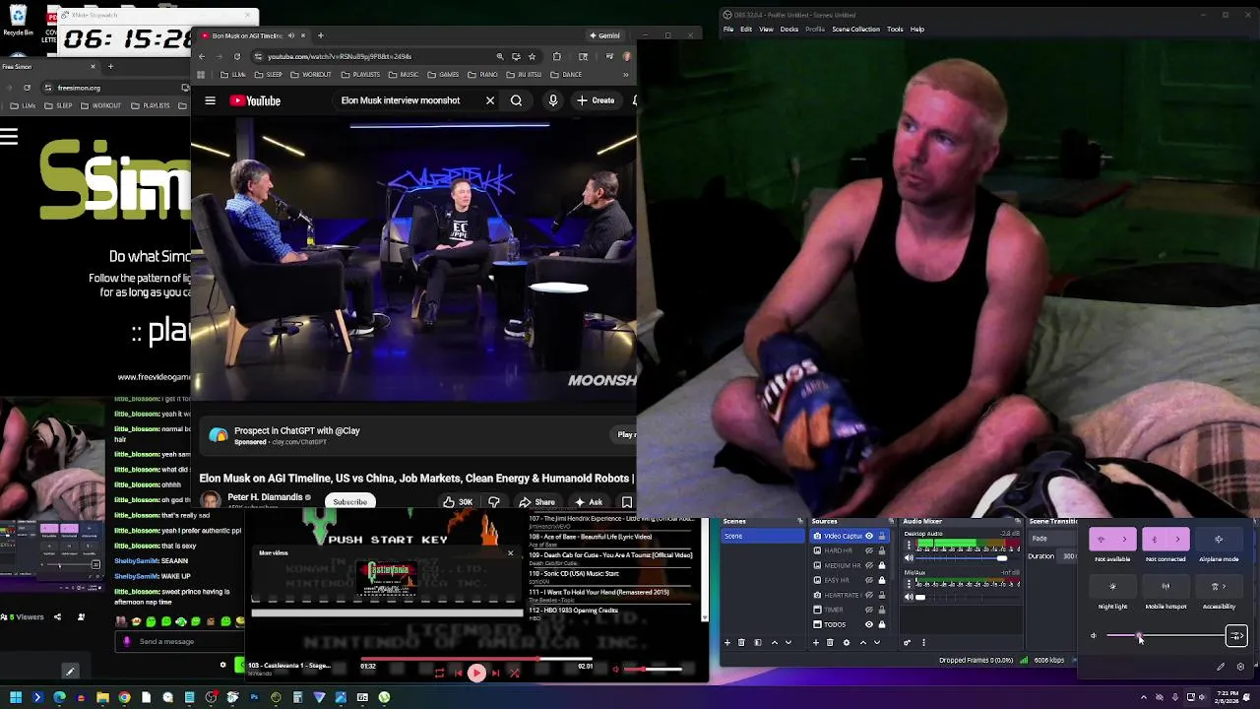The height and width of the screenshot is (709, 1260).
Task: Open the SLEEP bookmarks folder
Action: pyautogui.click(x=269, y=75)
